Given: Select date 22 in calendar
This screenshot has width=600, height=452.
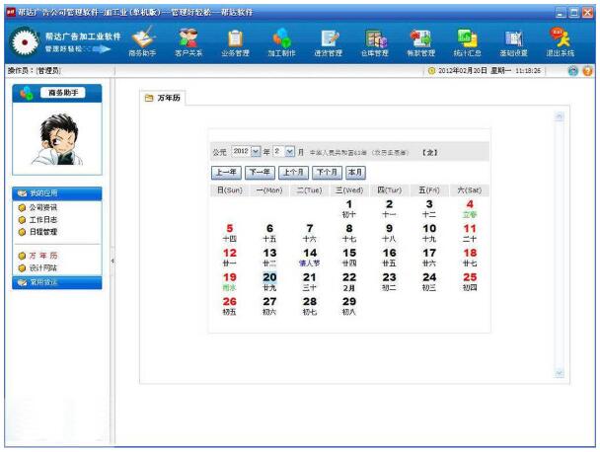Looking at the screenshot, I should point(349,281).
